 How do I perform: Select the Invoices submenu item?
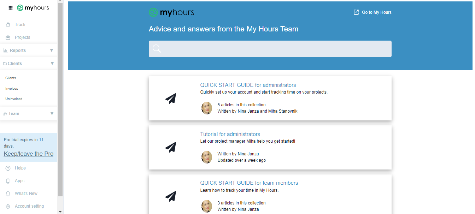(x=12, y=89)
